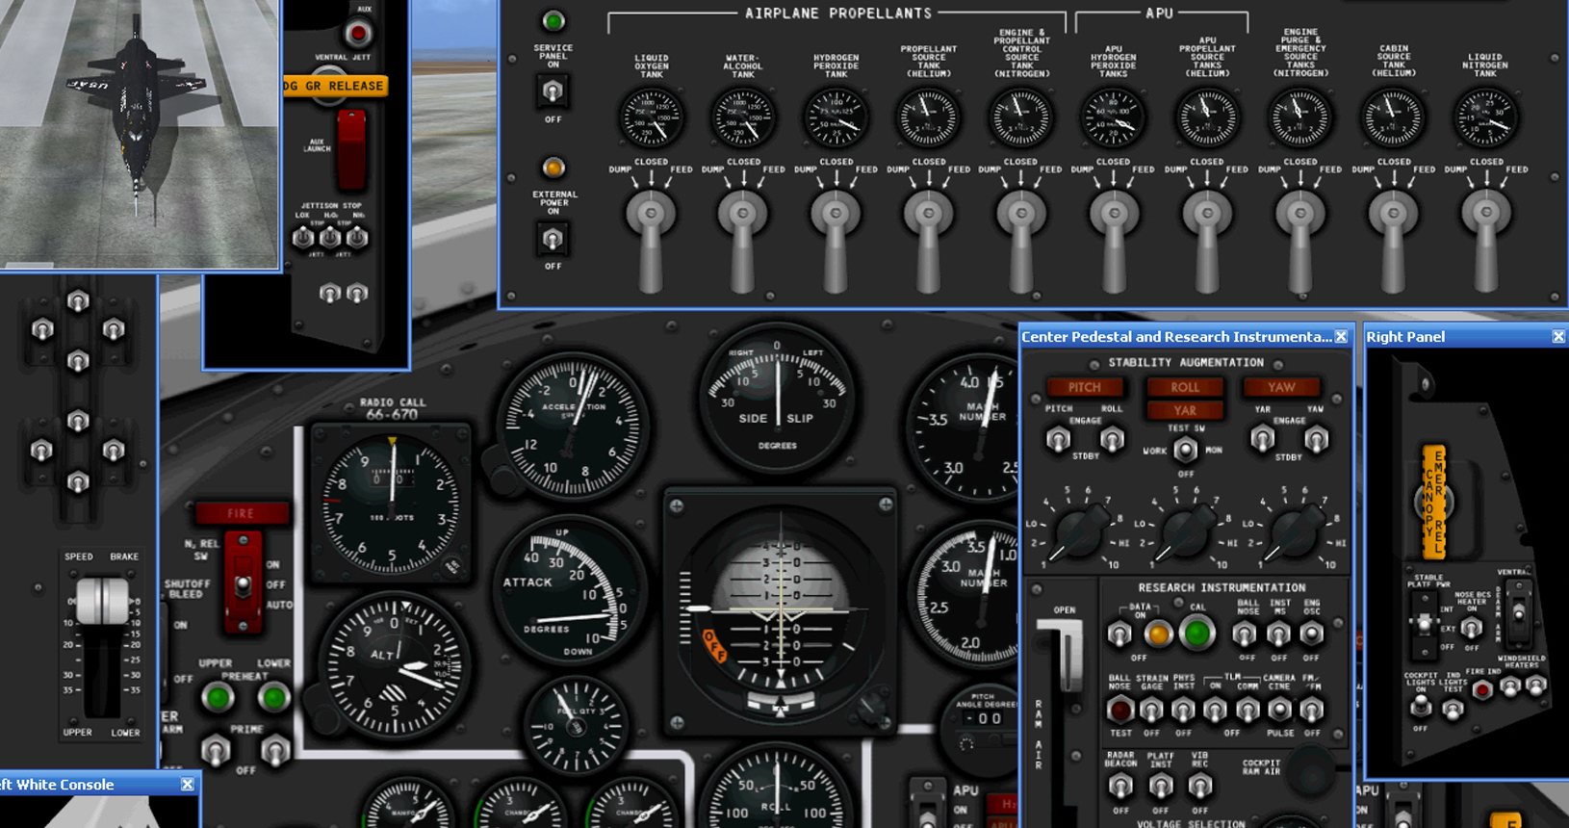The width and height of the screenshot is (1569, 828).
Task: Click the Liquid Nitrogen Tank gauge
Action: [x=1485, y=117]
